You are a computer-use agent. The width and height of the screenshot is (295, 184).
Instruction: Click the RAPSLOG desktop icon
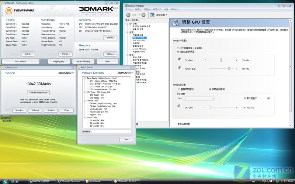click(6, 118)
